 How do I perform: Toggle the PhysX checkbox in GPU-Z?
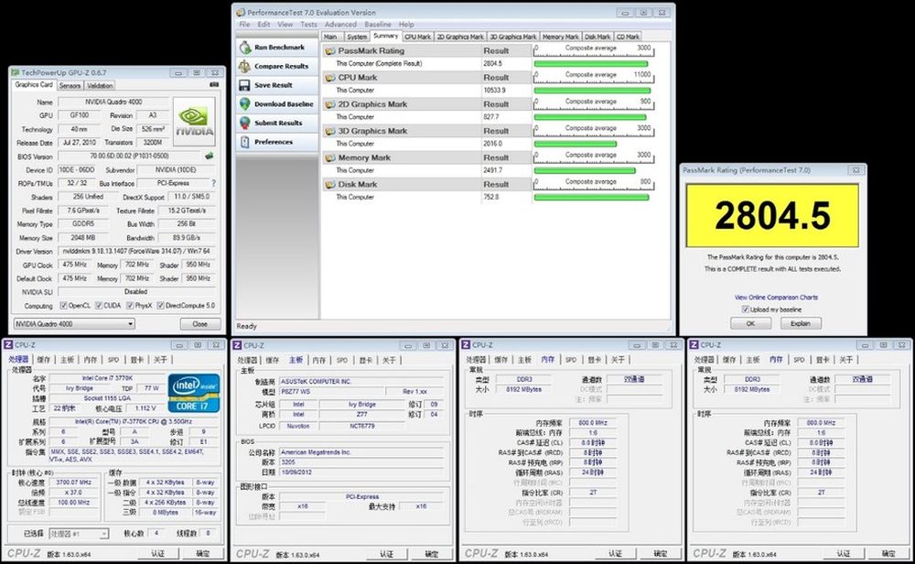(130, 306)
